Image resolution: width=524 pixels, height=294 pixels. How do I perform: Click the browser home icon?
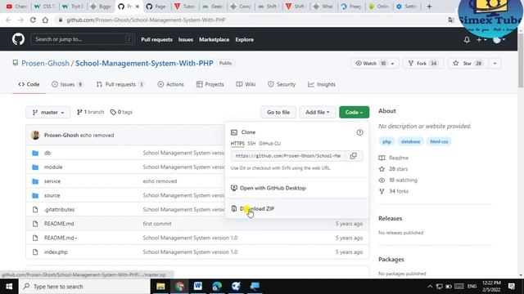45,20
